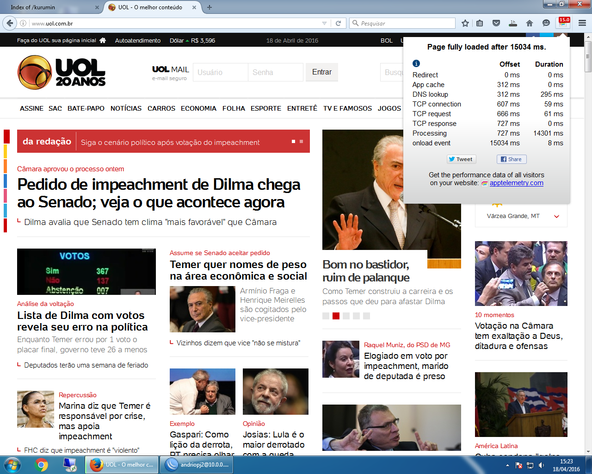The image size is (592, 474).
Task: Focus the Pesquisar browser search box
Action: point(402,23)
